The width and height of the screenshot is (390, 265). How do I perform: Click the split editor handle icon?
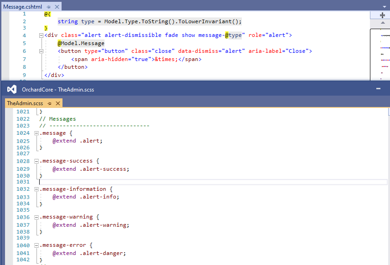coord(382,15)
